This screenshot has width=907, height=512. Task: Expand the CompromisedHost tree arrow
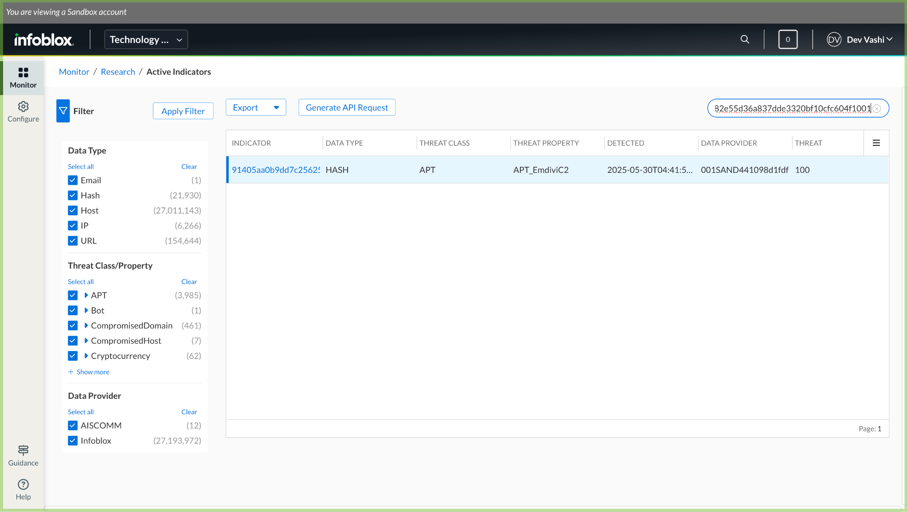click(86, 341)
